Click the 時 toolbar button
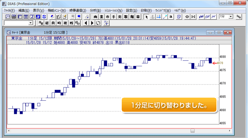 tap(59, 23)
